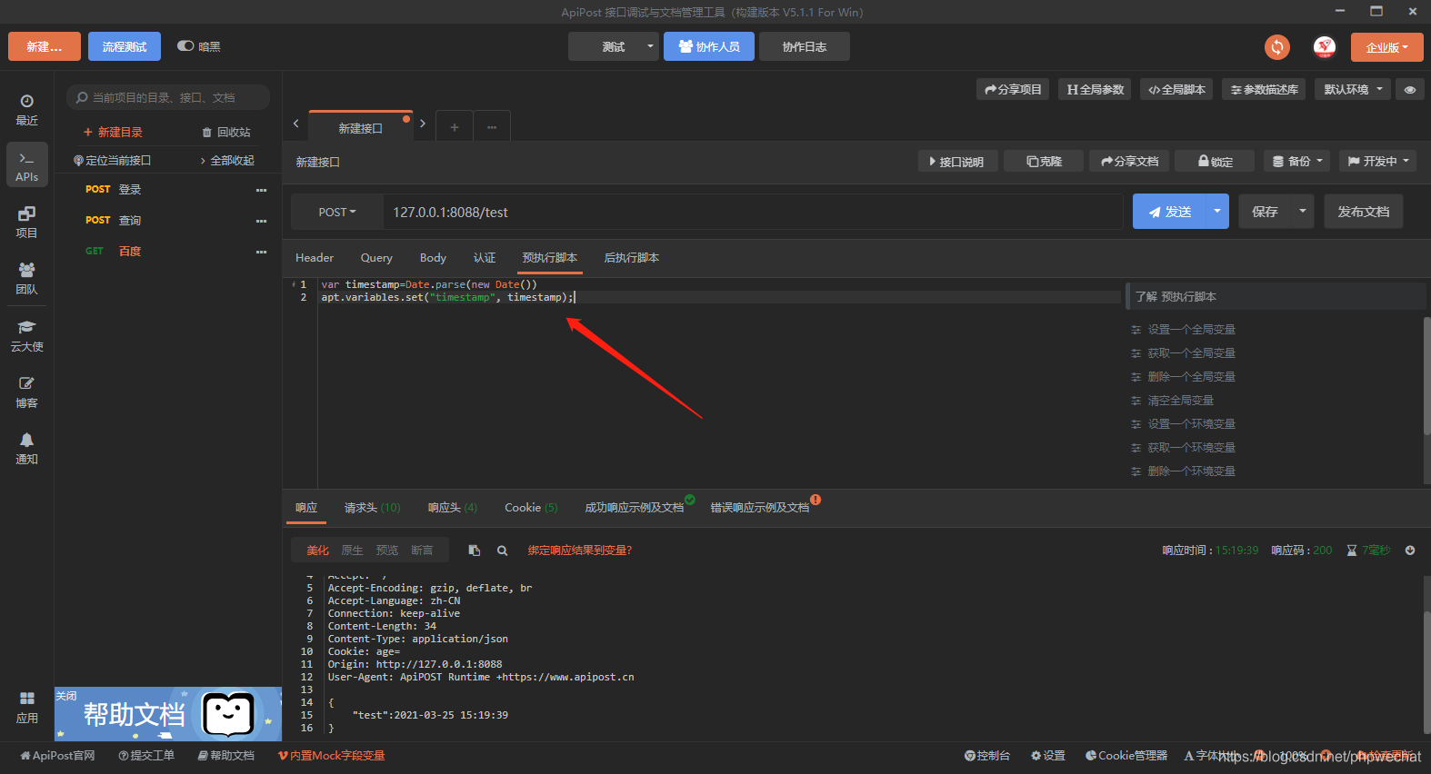Viewport: 1431px width, 774px height.
Task: Go to next tab with right chevron
Action: (x=423, y=124)
